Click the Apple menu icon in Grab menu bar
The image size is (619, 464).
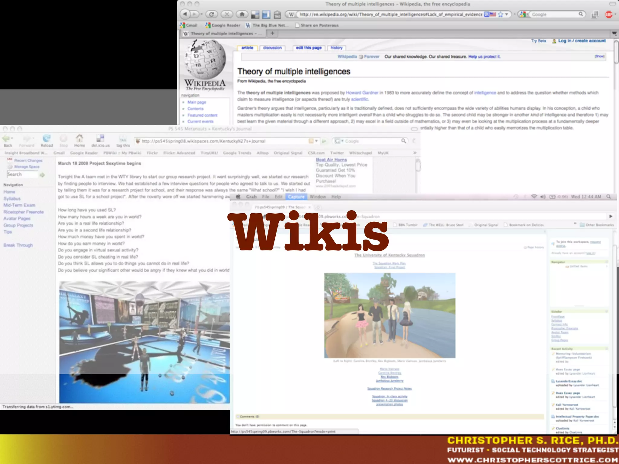click(x=238, y=197)
